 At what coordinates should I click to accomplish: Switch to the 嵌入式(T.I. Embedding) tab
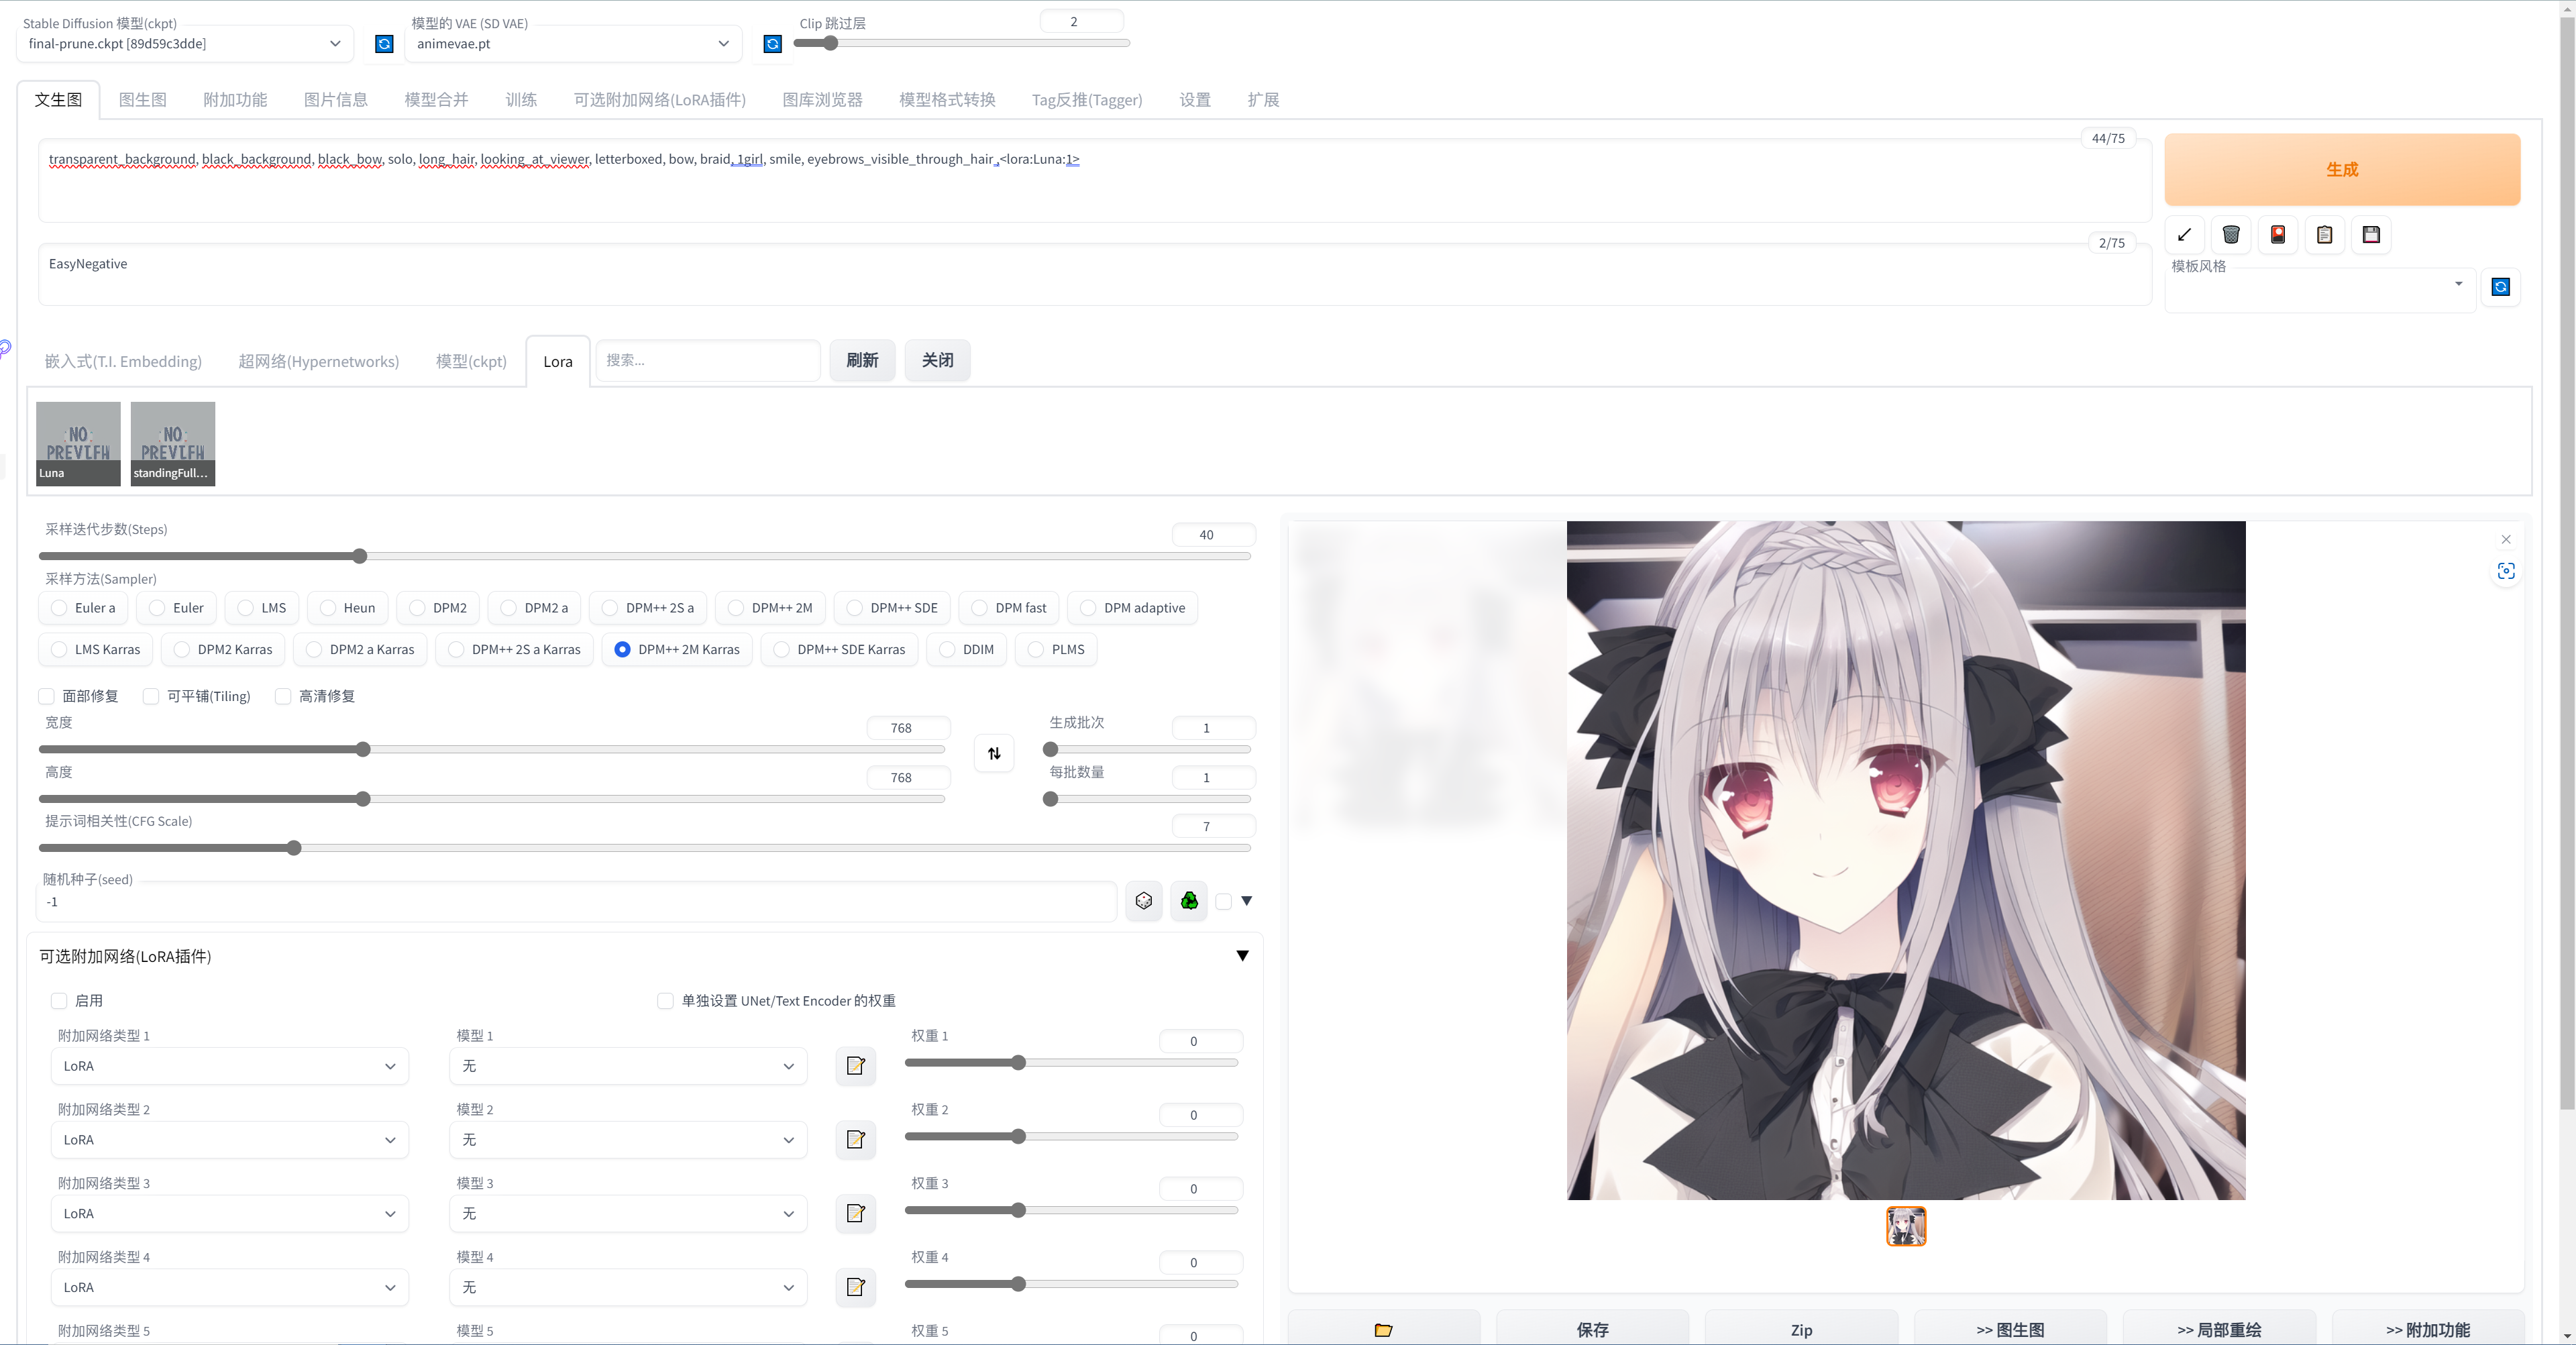(123, 362)
